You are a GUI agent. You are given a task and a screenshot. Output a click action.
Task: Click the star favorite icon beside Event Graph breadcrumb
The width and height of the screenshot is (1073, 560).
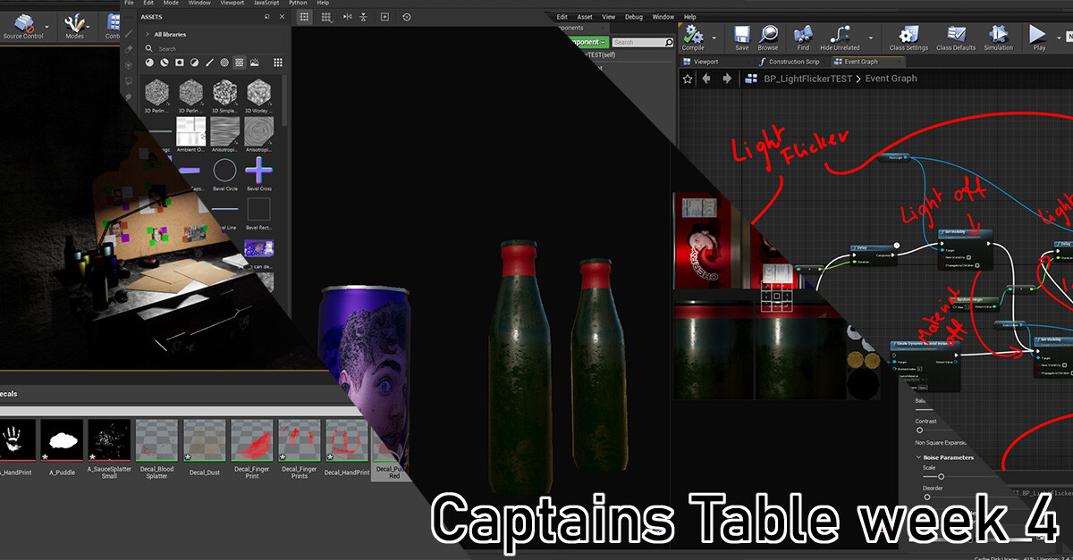(x=688, y=79)
